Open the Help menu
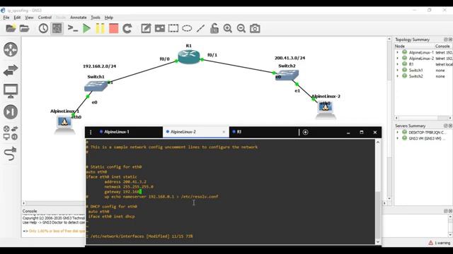Screen dimensions: 453x254 click(x=108, y=18)
